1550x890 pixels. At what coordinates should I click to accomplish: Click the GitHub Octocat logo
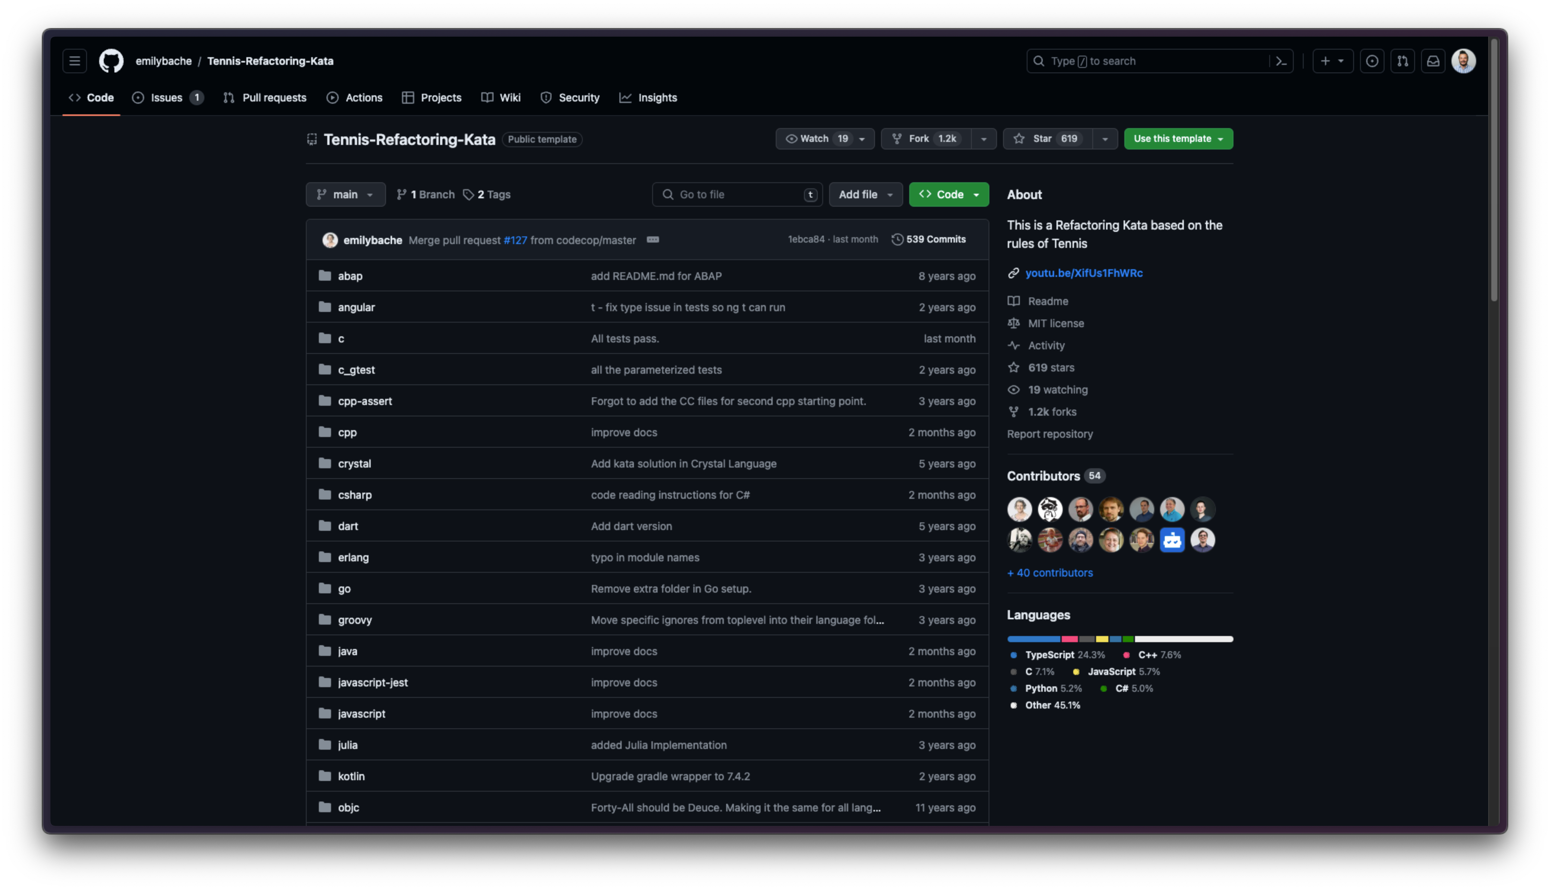111,61
